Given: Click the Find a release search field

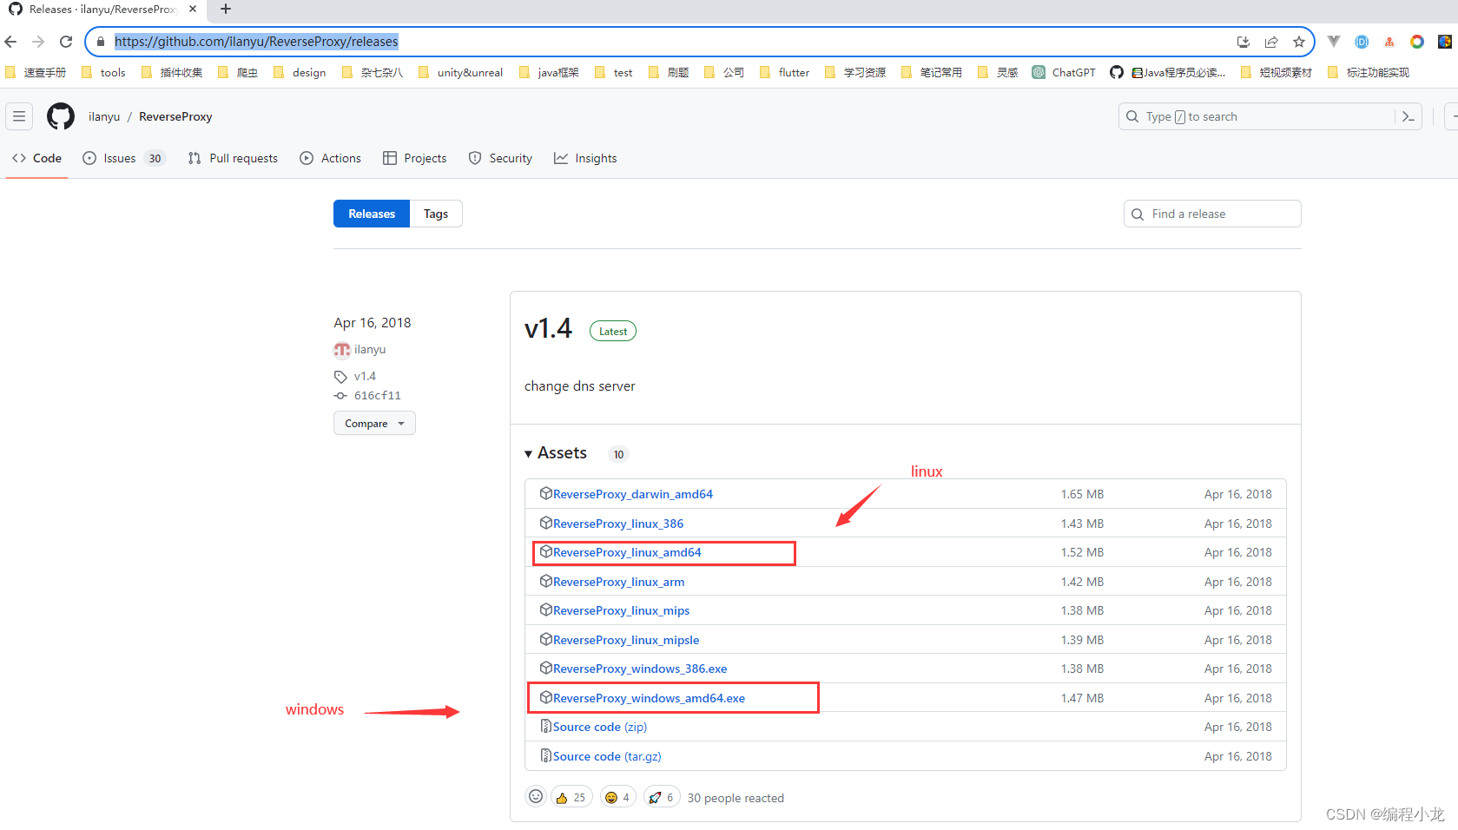Looking at the screenshot, I should point(1212,214).
